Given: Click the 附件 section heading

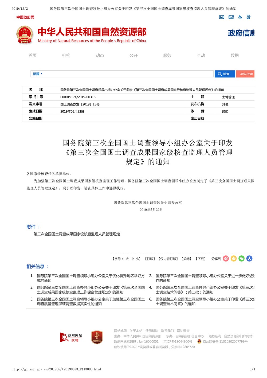Looking at the screenshot, I should [x=33, y=227].
